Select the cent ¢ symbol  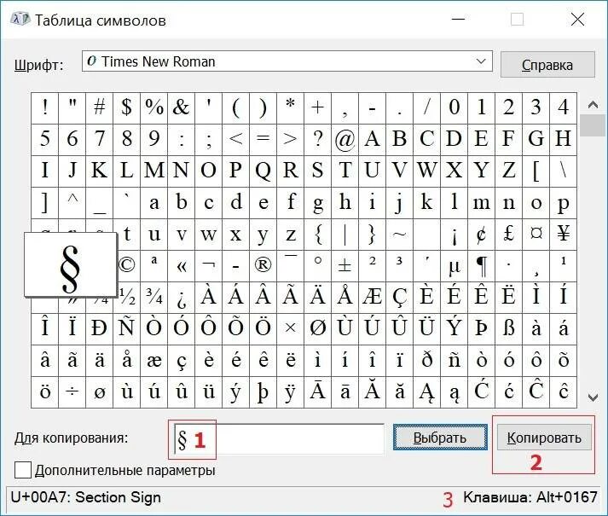[x=481, y=235]
